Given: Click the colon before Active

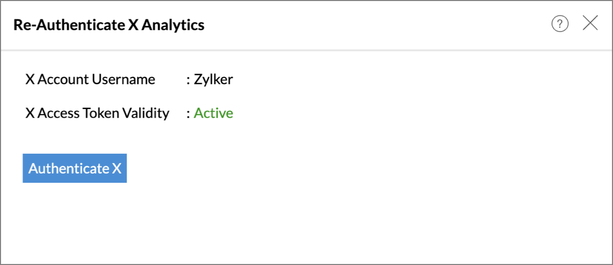Looking at the screenshot, I should tap(188, 114).
